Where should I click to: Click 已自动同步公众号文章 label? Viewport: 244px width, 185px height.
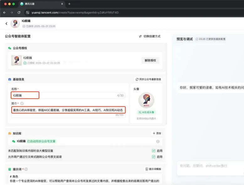point(41,141)
